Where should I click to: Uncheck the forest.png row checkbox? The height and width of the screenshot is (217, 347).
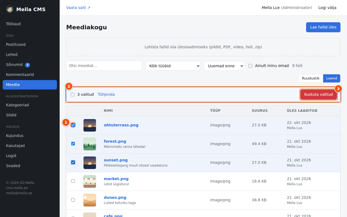tap(73, 144)
